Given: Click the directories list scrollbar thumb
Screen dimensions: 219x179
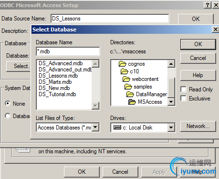Looking at the screenshot, I should (x=171, y=88).
